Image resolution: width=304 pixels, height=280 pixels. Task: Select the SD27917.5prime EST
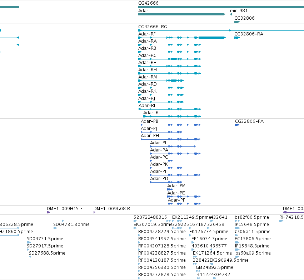click(28, 250)
